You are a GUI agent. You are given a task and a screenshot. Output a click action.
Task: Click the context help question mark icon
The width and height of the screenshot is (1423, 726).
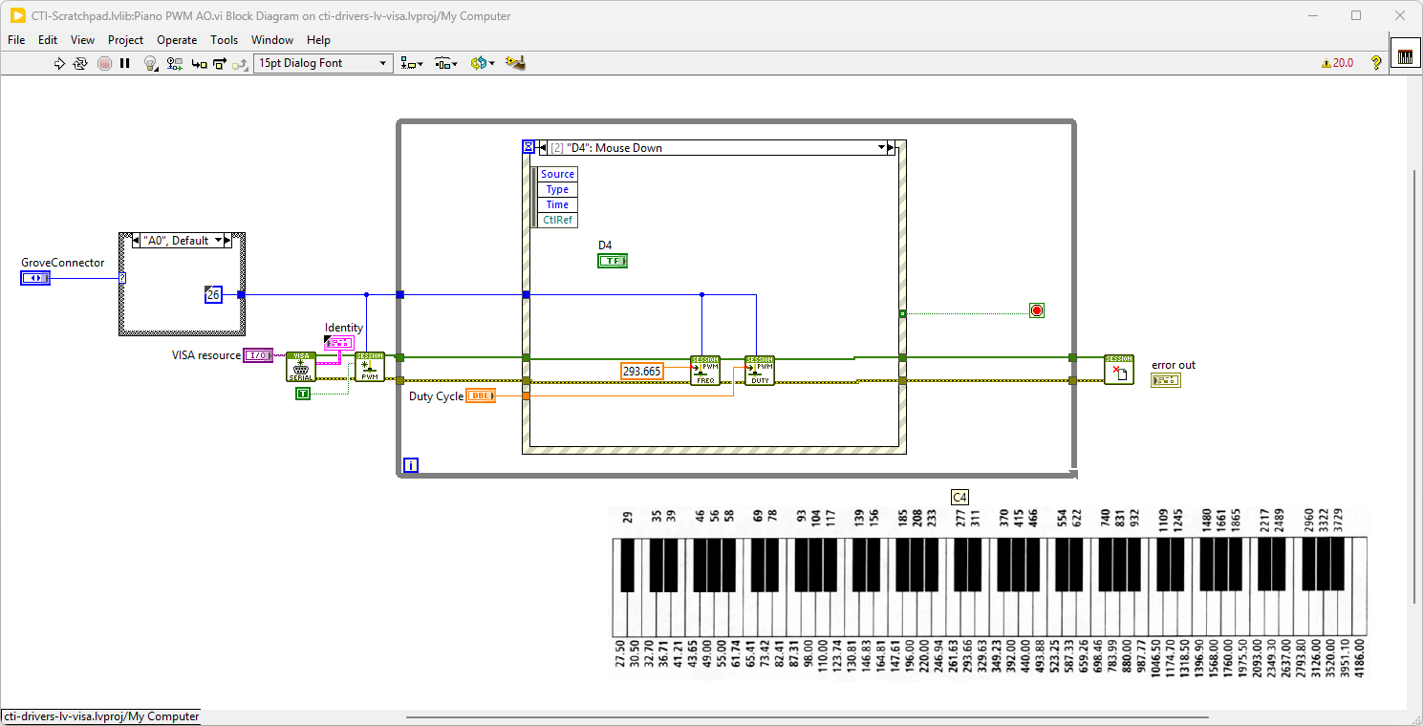pyautogui.click(x=1376, y=63)
